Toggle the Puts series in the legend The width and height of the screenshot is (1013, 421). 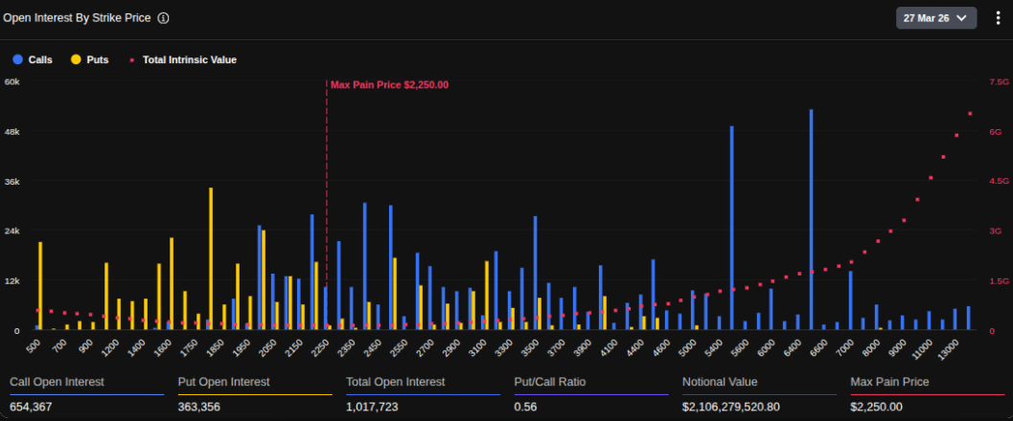click(x=96, y=59)
